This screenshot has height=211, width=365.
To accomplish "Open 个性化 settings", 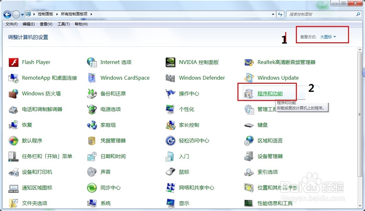I will (x=186, y=109).
